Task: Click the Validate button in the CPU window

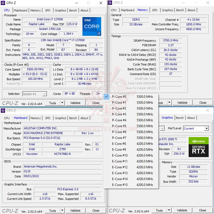Action: [x=76, y=103]
